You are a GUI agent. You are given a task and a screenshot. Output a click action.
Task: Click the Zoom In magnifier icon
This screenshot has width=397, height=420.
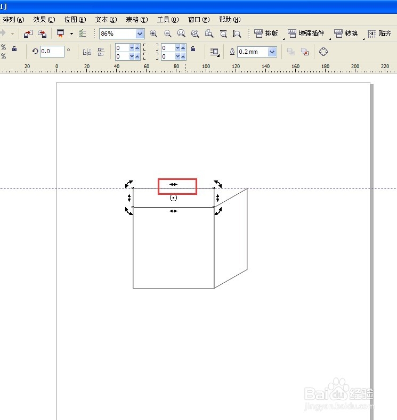(153, 34)
